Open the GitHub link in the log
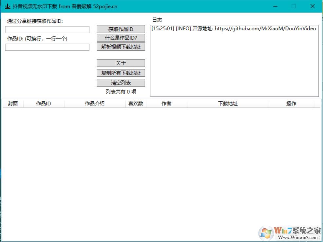The height and width of the screenshot is (242, 323). click(x=265, y=28)
